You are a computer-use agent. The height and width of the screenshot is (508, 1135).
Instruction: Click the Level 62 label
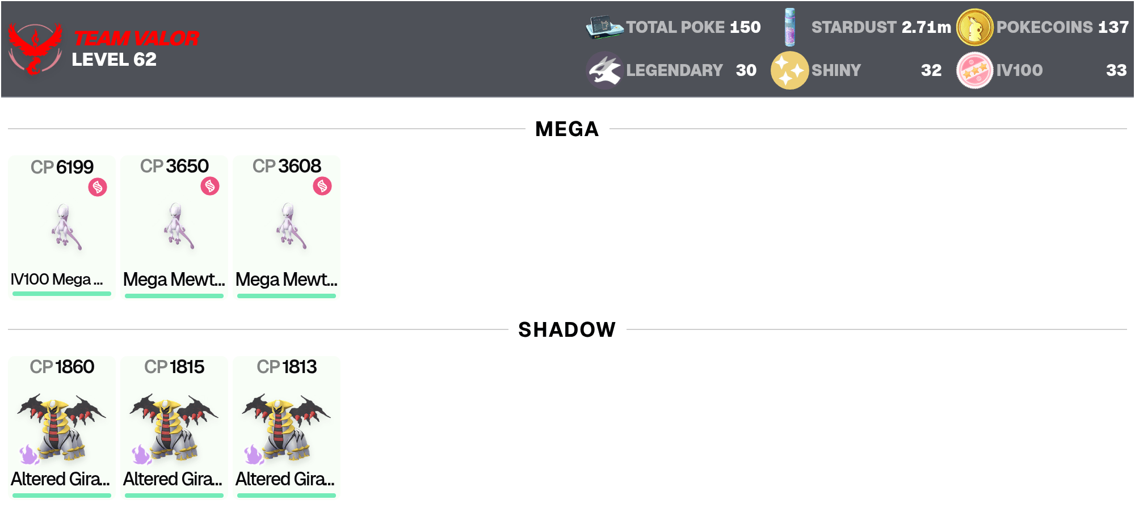[x=114, y=60]
